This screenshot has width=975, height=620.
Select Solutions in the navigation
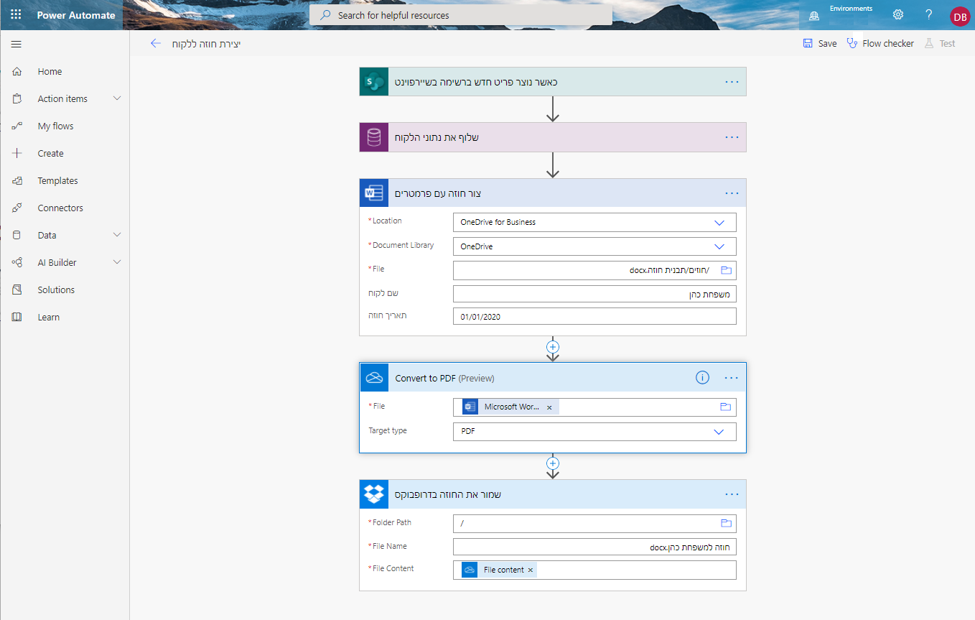pos(56,290)
